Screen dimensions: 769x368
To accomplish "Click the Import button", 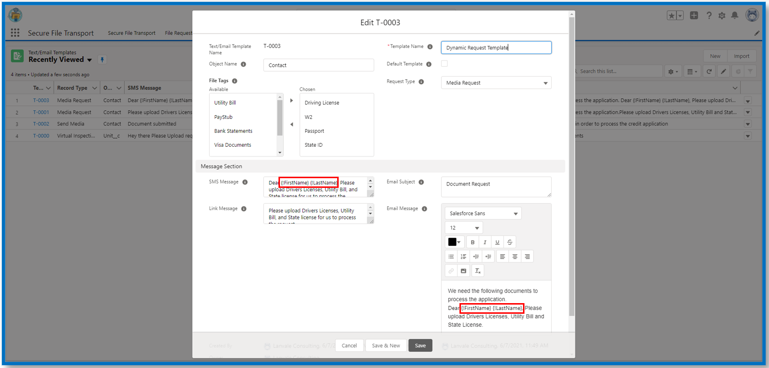I will 741,56.
